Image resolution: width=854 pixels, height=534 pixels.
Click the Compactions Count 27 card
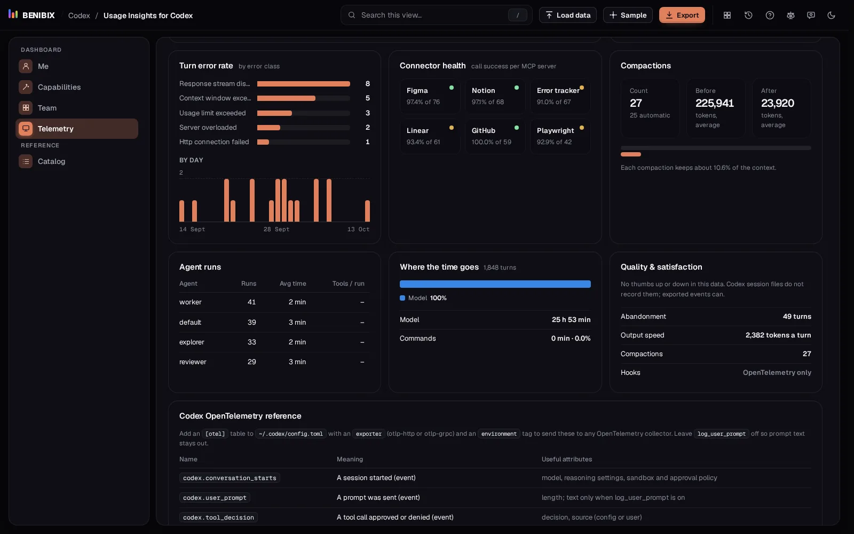[x=650, y=108]
